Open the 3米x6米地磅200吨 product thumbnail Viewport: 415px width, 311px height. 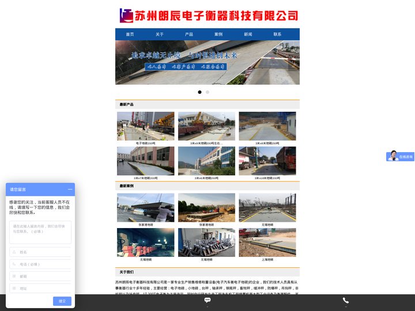click(206, 161)
